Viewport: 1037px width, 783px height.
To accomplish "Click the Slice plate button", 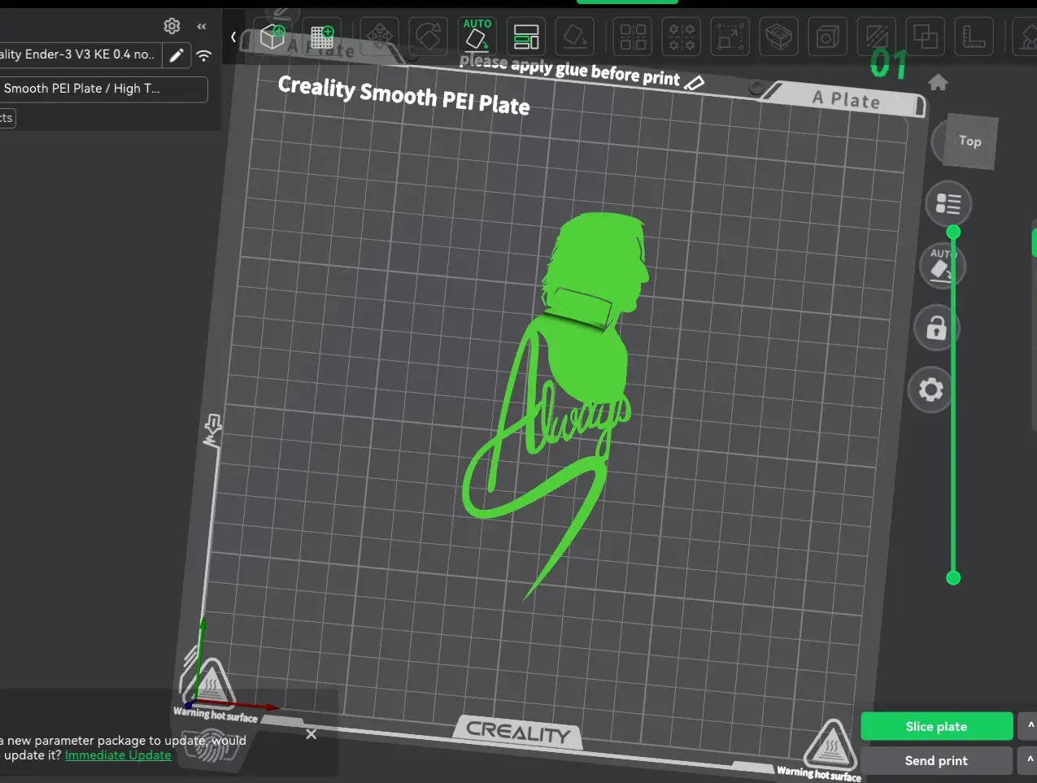I will (936, 726).
